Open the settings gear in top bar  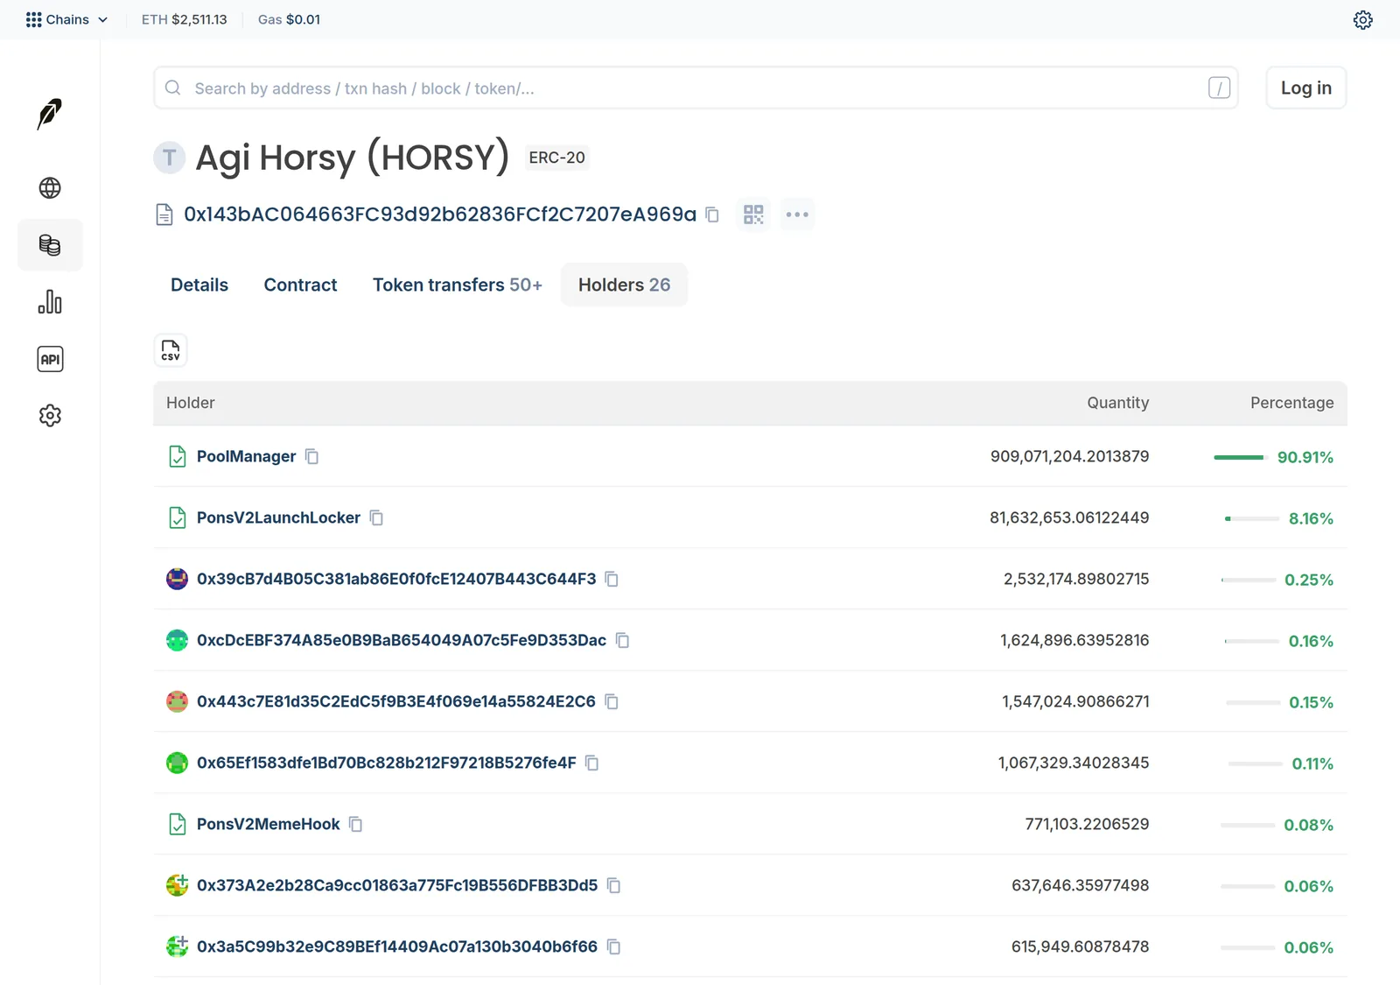[x=1362, y=19]
